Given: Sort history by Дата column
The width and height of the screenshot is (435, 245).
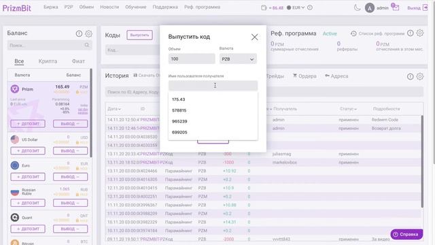Looking at the screenshot, I should click(114, 109).
